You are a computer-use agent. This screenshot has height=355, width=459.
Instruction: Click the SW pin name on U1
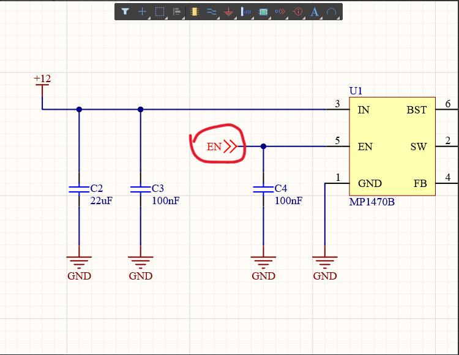click(419, 147)
